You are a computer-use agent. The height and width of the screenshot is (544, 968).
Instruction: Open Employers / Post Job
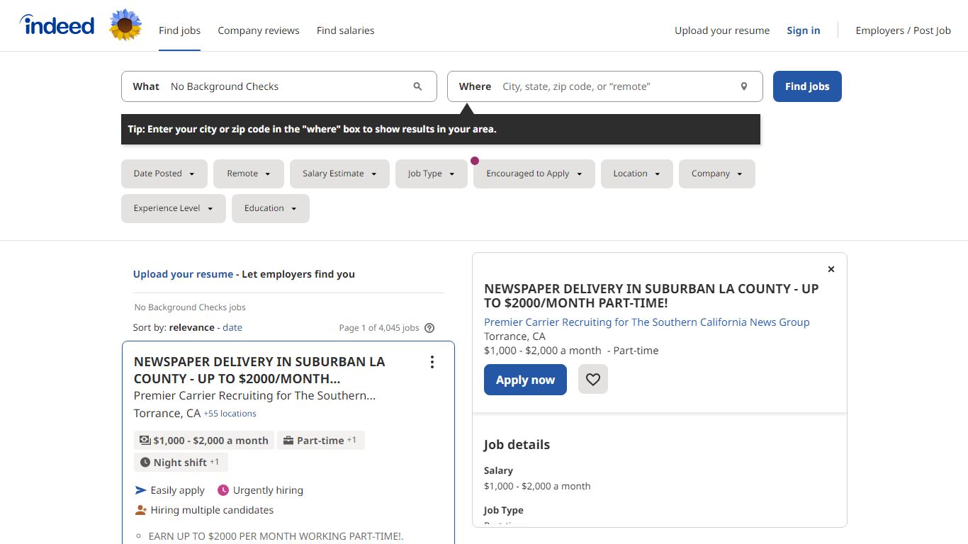tap(904, 30)
